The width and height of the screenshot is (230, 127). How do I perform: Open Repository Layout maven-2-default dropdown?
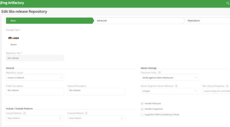(35, 78)
